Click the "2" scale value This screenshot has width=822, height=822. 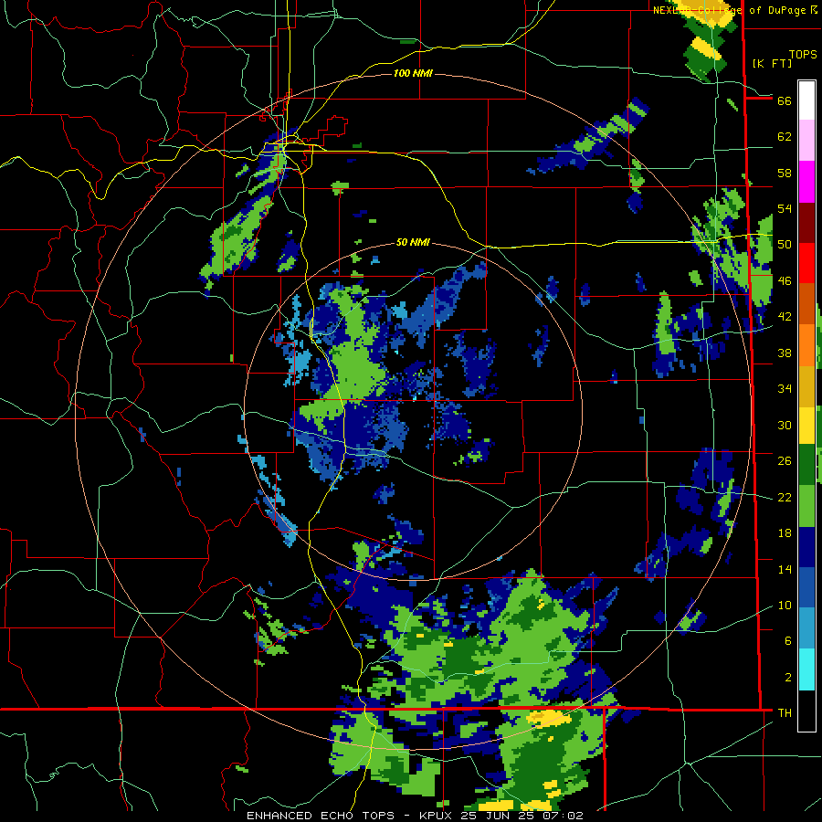tap(787, 678)
